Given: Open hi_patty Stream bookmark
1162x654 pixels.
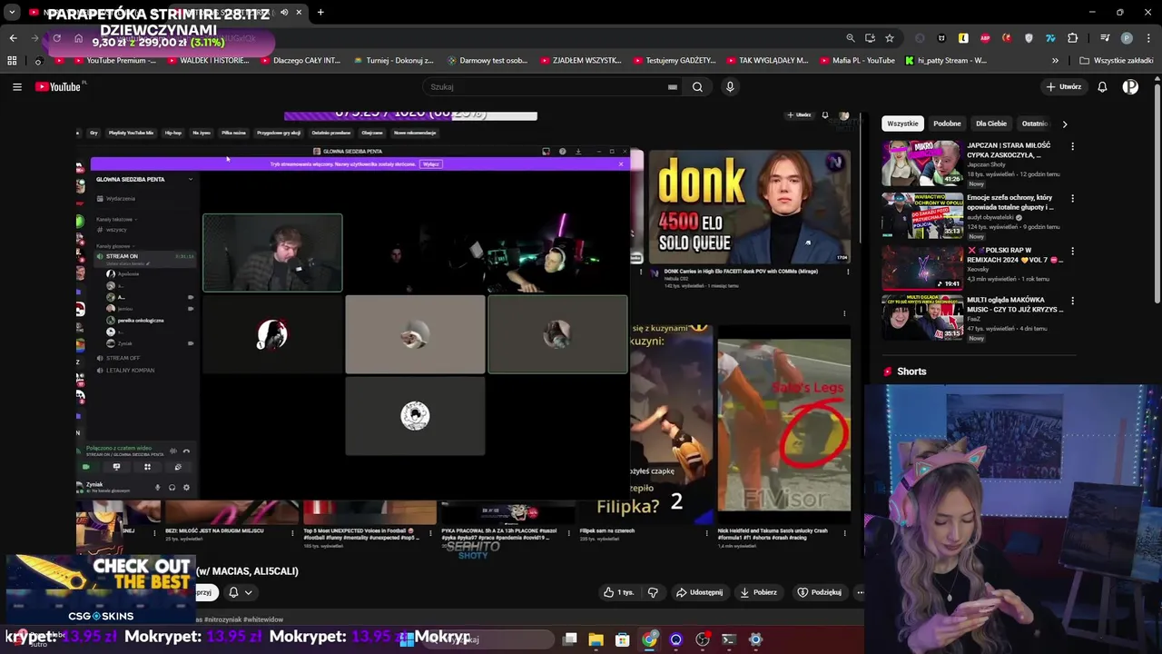Looking at the screenshot, I should click(945, 61).
